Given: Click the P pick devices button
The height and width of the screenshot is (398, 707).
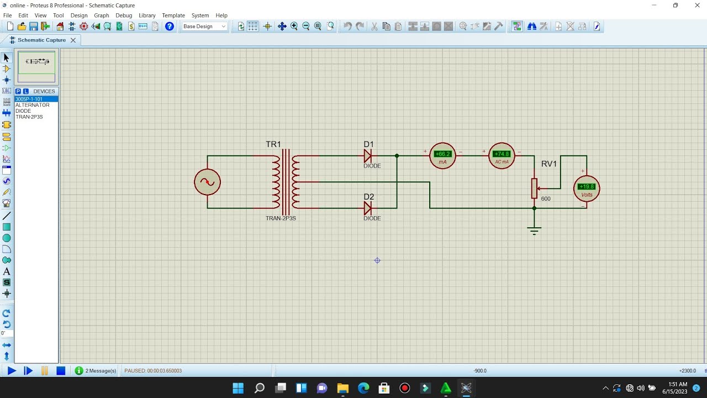Looking at the screenshot, I should click(x=18, y=91).
